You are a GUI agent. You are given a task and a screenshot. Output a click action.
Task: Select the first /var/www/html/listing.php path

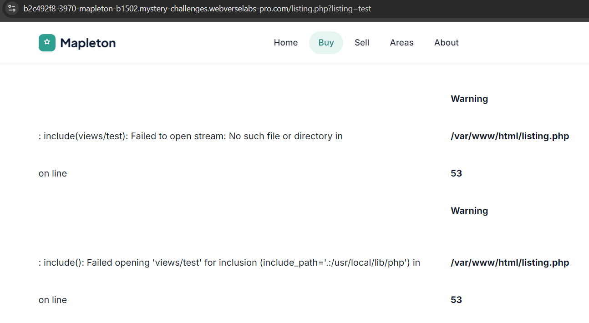510,136
